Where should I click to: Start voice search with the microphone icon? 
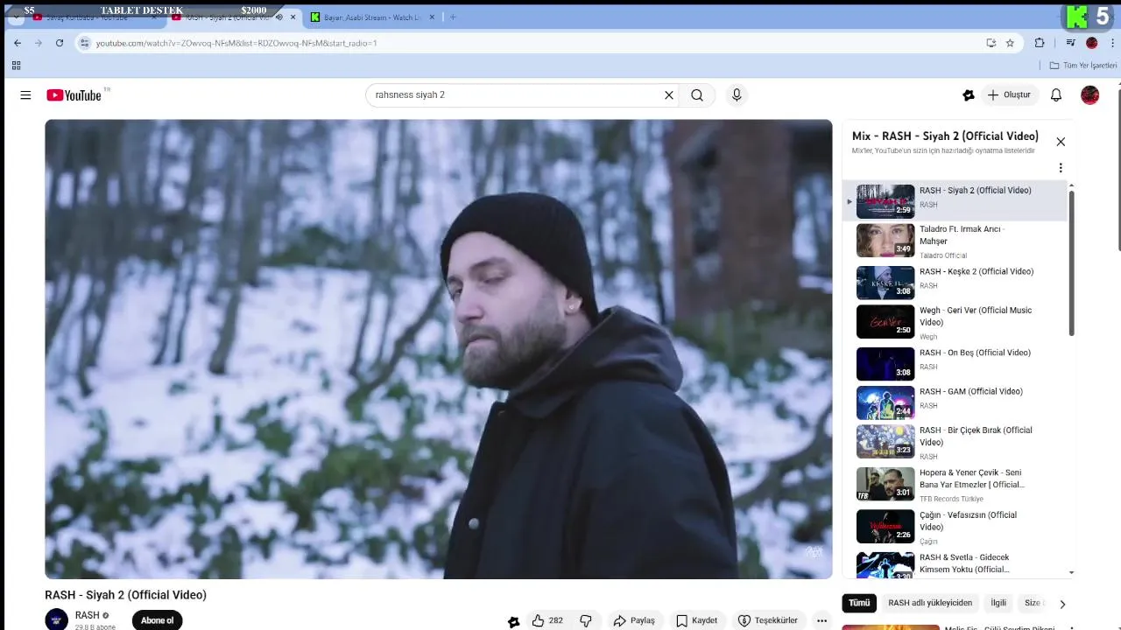pyautogui.click(x=737, y=95)
